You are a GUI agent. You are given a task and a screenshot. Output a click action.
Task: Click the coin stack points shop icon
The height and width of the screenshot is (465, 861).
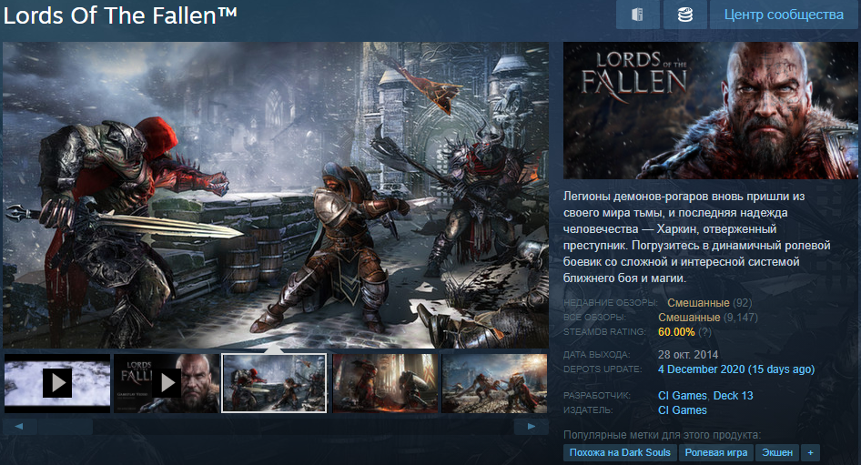tap(684, 15)
